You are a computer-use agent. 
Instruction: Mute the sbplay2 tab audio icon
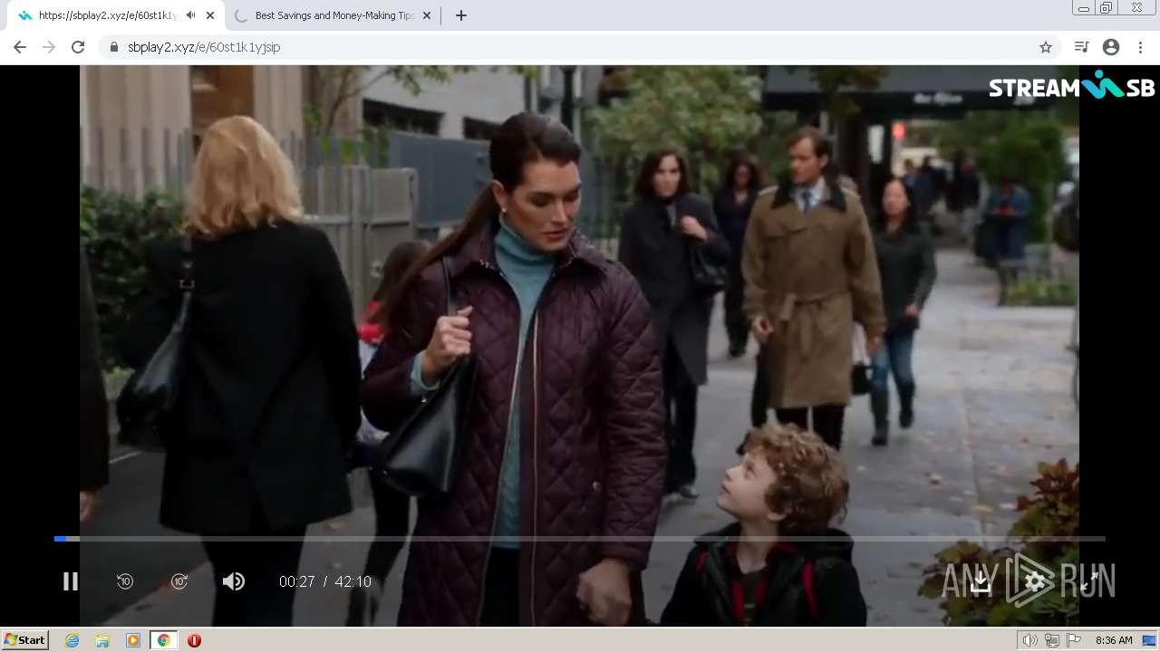coord(190,15)
